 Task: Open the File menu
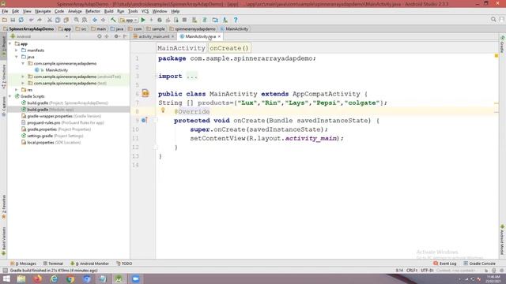[5, 11]
